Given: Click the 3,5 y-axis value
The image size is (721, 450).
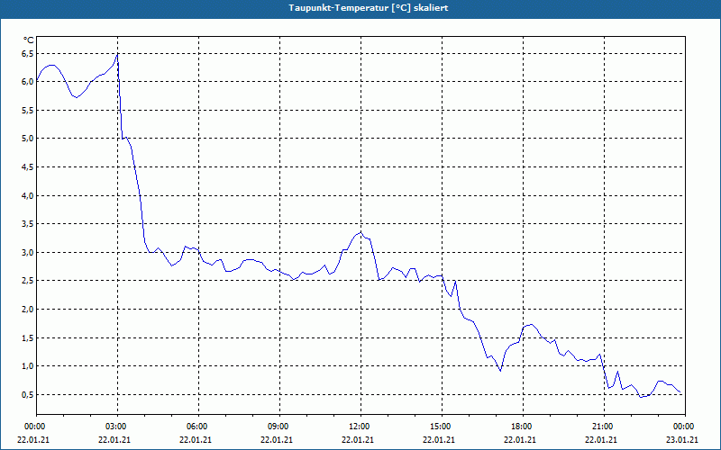Looking at the screenshot, I should click(28, 224).
